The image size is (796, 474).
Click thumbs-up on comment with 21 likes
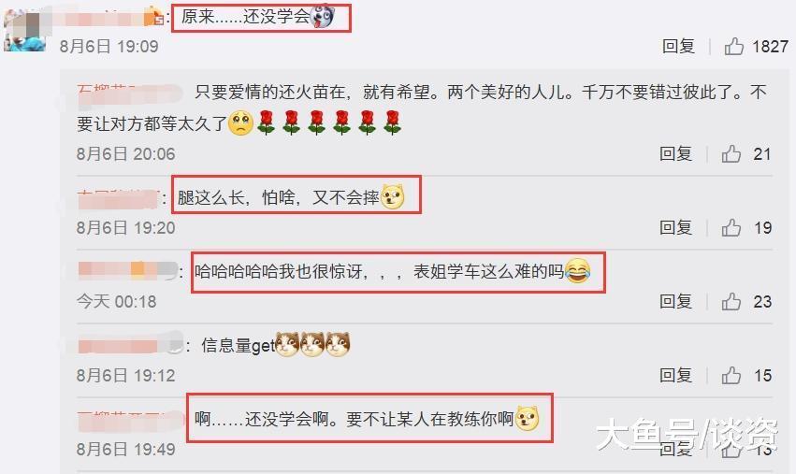point(731,153)
